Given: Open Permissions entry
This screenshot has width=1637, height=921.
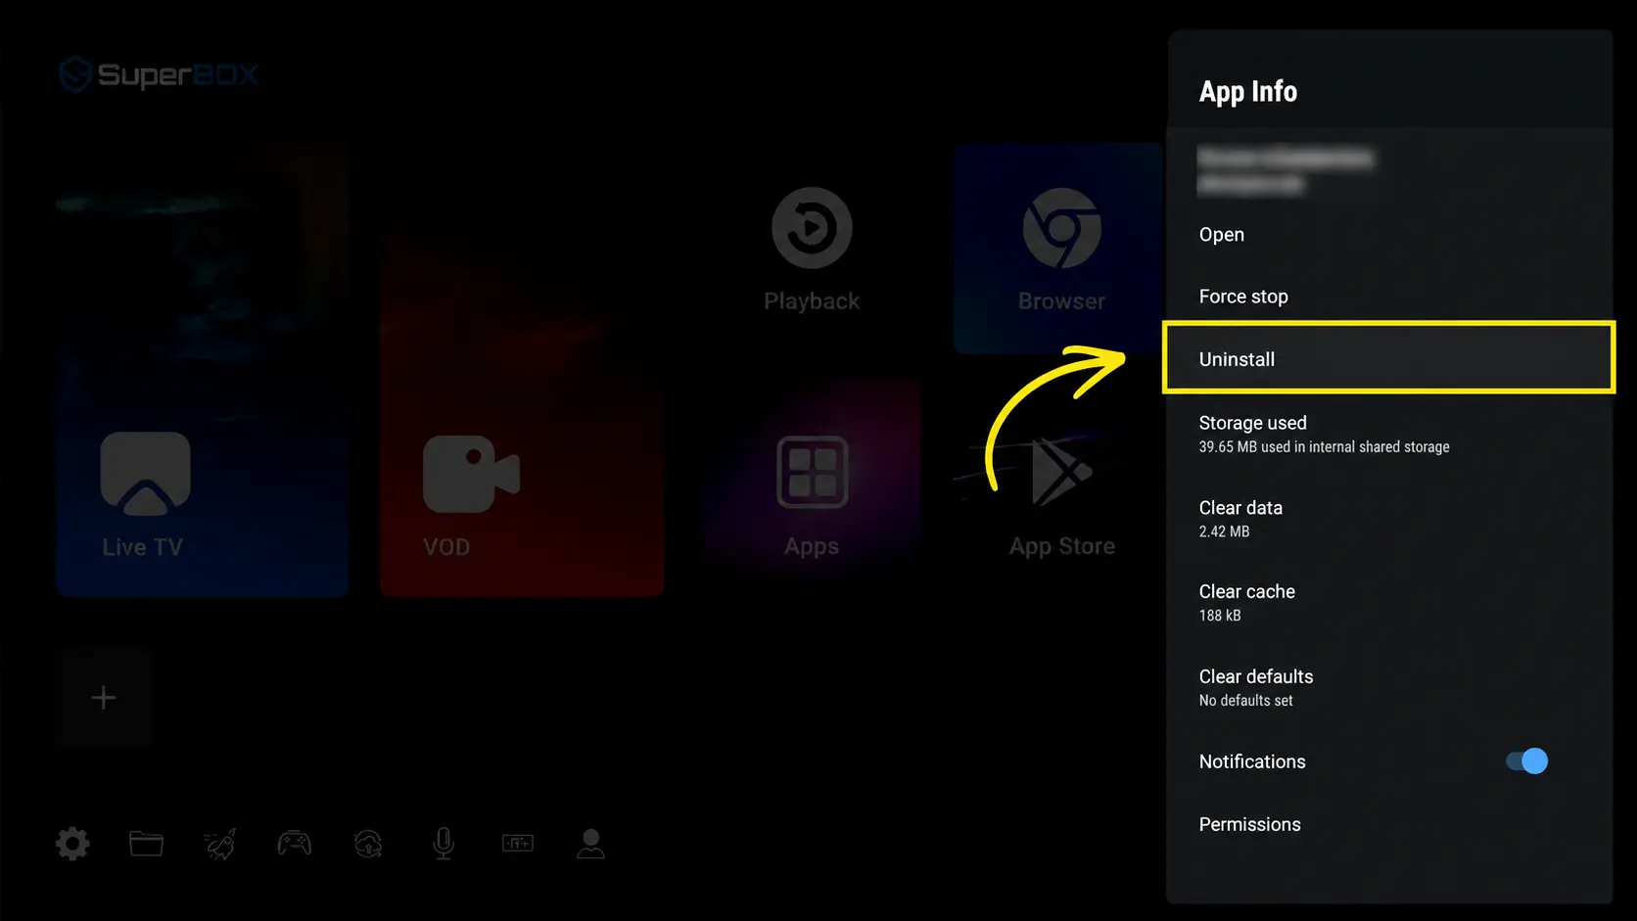Looking at the screenshot, I should [x=1389, y=824].
